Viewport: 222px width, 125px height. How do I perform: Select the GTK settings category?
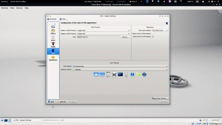(53, 51)
